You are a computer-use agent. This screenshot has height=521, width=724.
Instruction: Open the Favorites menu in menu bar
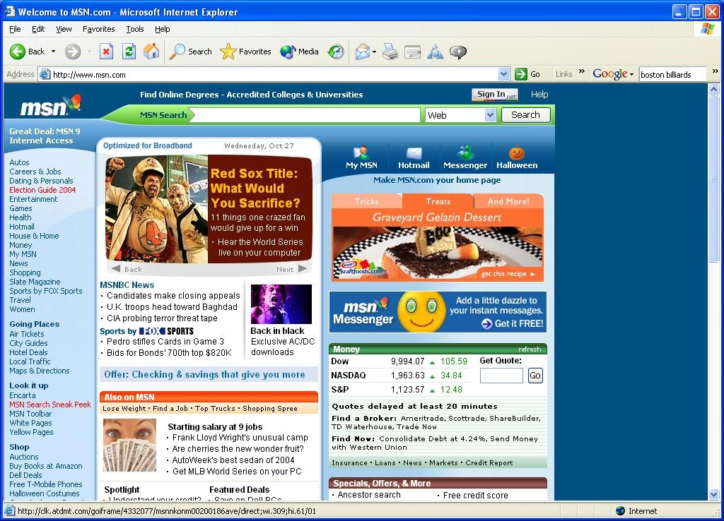tap(98, 29)
